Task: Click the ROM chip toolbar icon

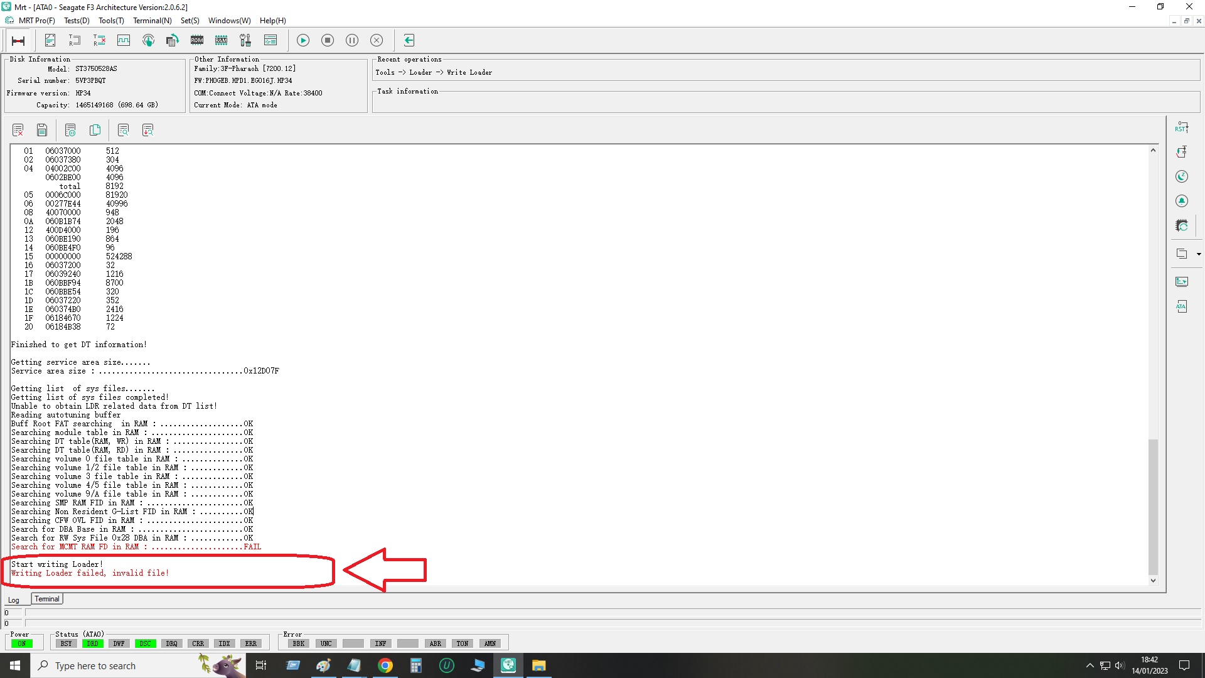Action: (197, 41)
